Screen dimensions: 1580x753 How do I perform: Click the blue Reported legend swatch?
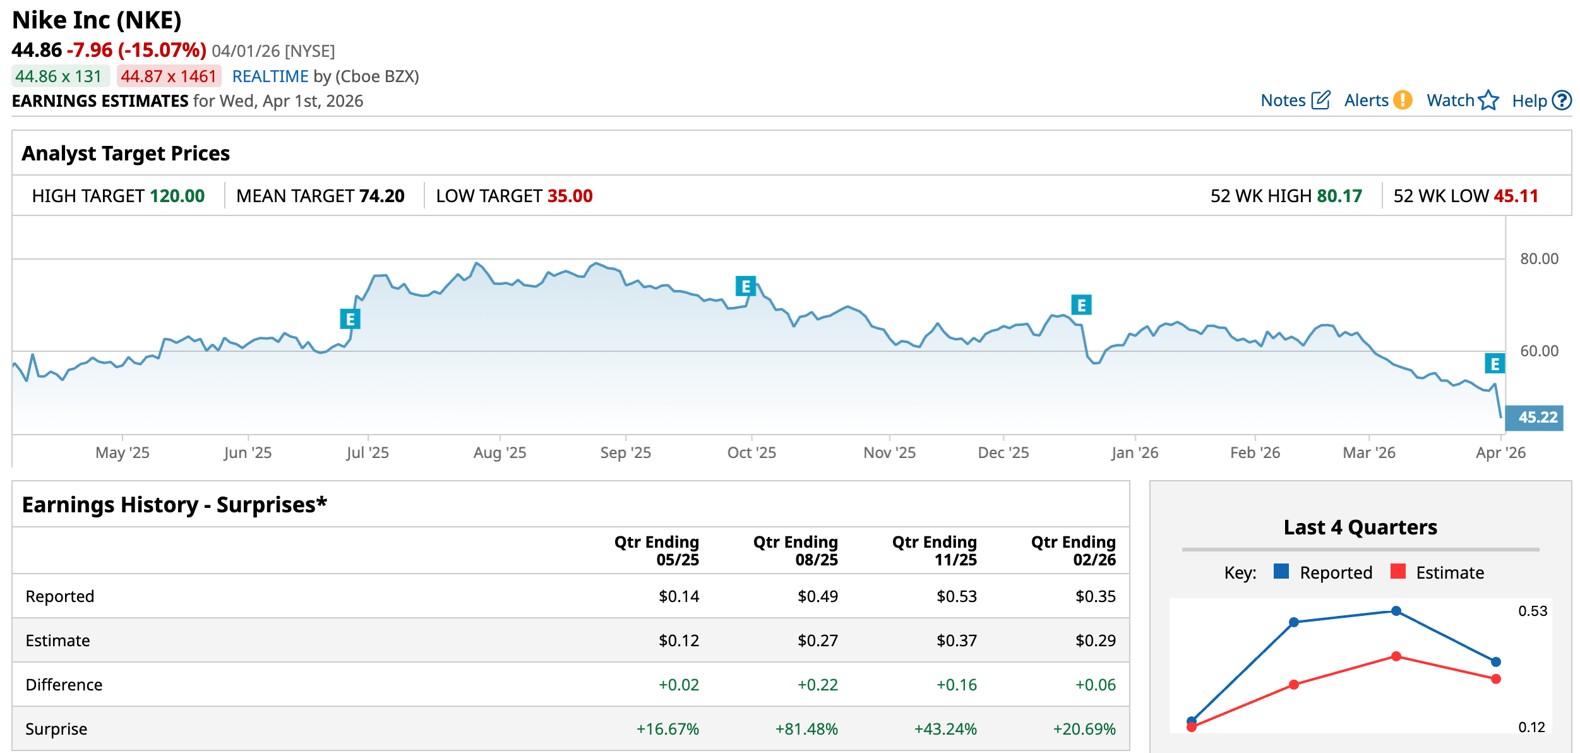[1281, 572]
